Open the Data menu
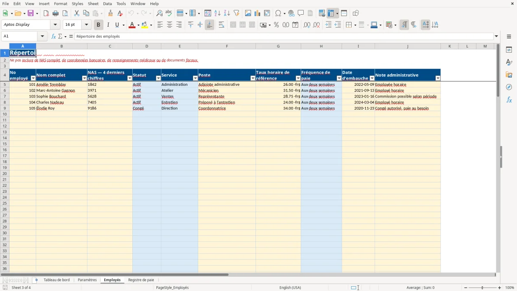The height and width of the screenshot is (291, 517). coord(107,3)
